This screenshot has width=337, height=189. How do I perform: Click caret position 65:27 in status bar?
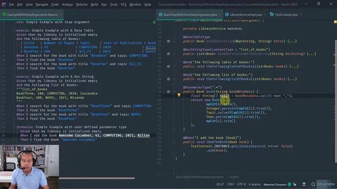[220, 184]
